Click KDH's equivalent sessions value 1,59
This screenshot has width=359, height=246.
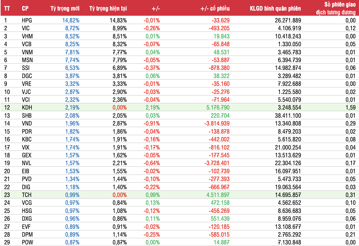(x=351, y=107)
